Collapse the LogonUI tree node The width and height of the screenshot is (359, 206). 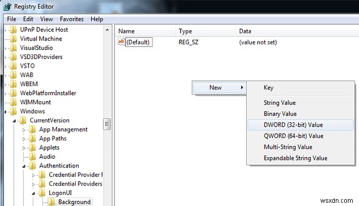(33, 193)
